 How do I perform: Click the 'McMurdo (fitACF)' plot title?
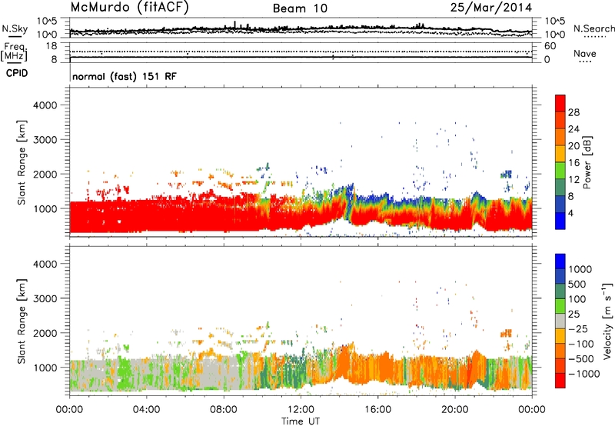point(129,8)
